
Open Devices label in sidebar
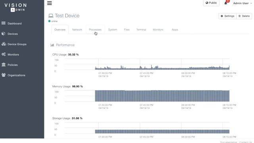click(13, 34)
